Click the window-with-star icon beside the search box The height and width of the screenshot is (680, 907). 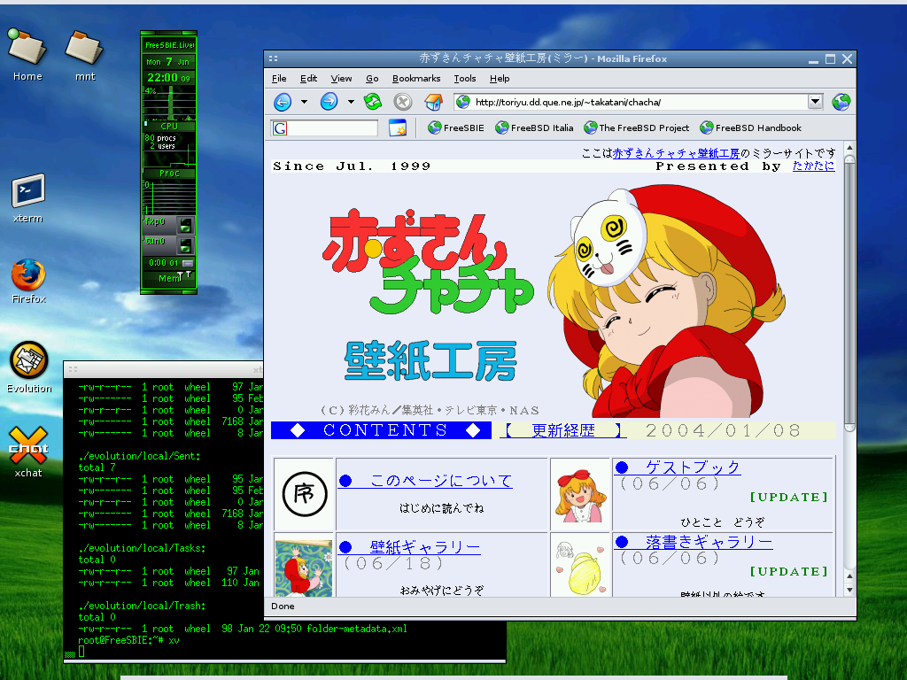tap(398, 127)
